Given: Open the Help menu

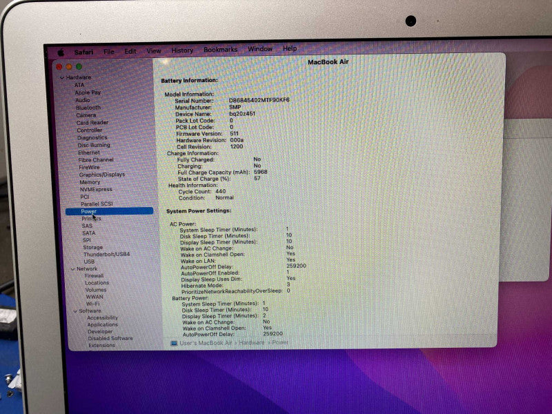Looking at the screenshot, I should coord(290,48).
